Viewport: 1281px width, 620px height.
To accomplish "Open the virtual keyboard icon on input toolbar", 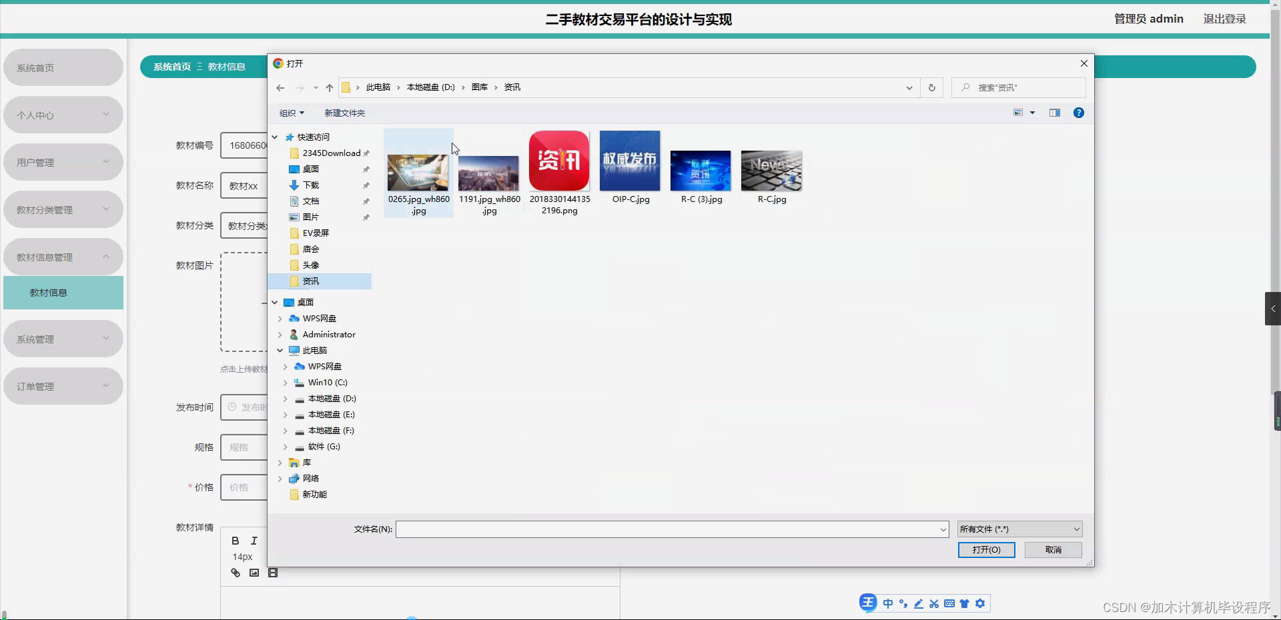I will pyautogui.click(x=948, y=603).
